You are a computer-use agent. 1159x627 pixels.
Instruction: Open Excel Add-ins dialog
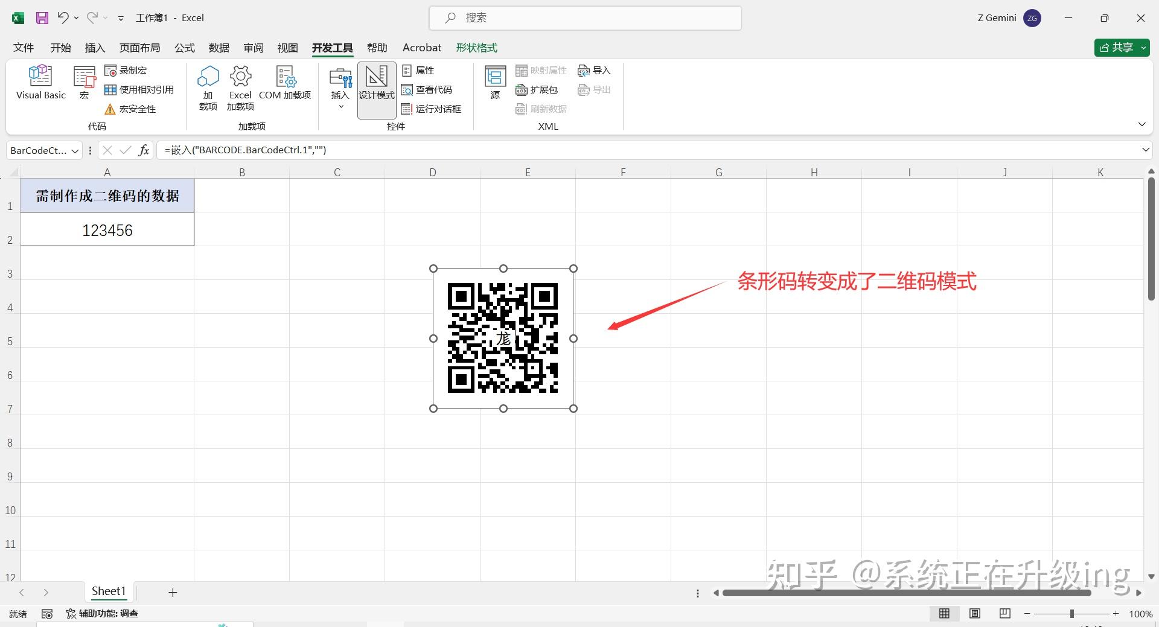tap(240, 88)
